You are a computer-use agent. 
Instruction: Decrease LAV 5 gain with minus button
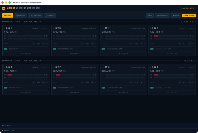coord(33,44)
